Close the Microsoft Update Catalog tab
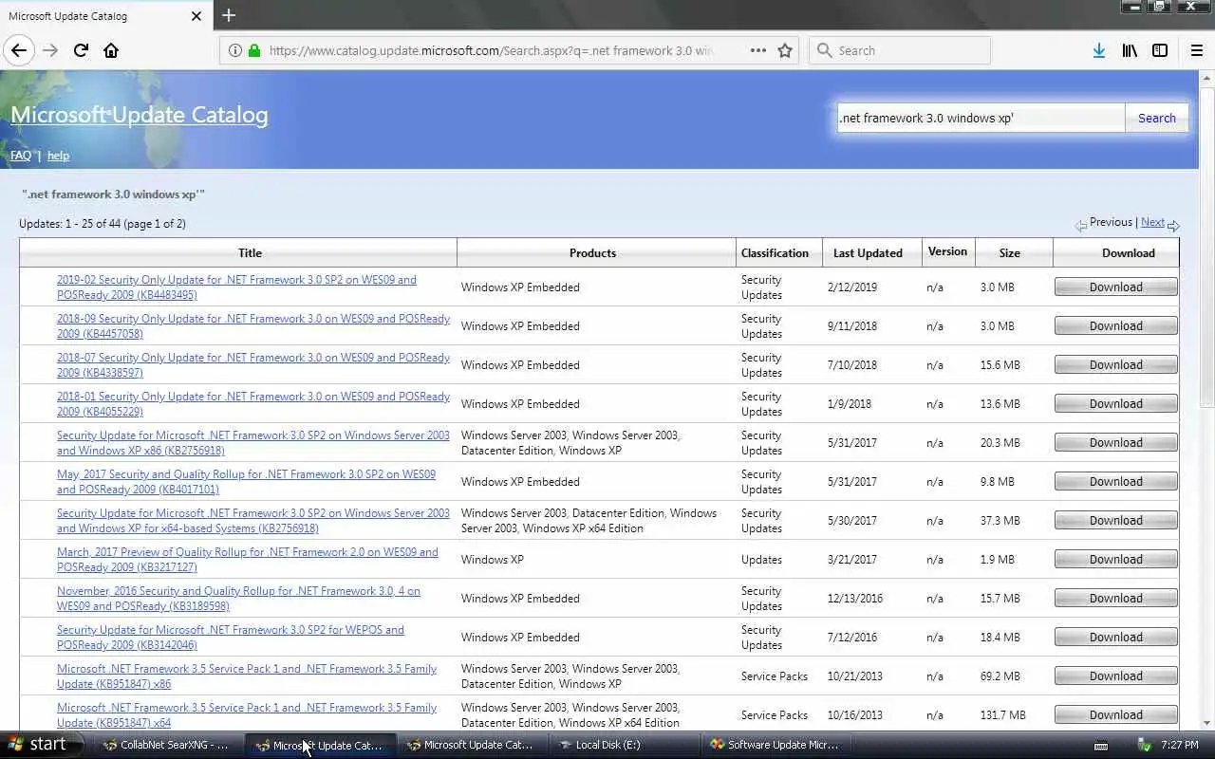The image size is (1215, 759). point(196,16)
